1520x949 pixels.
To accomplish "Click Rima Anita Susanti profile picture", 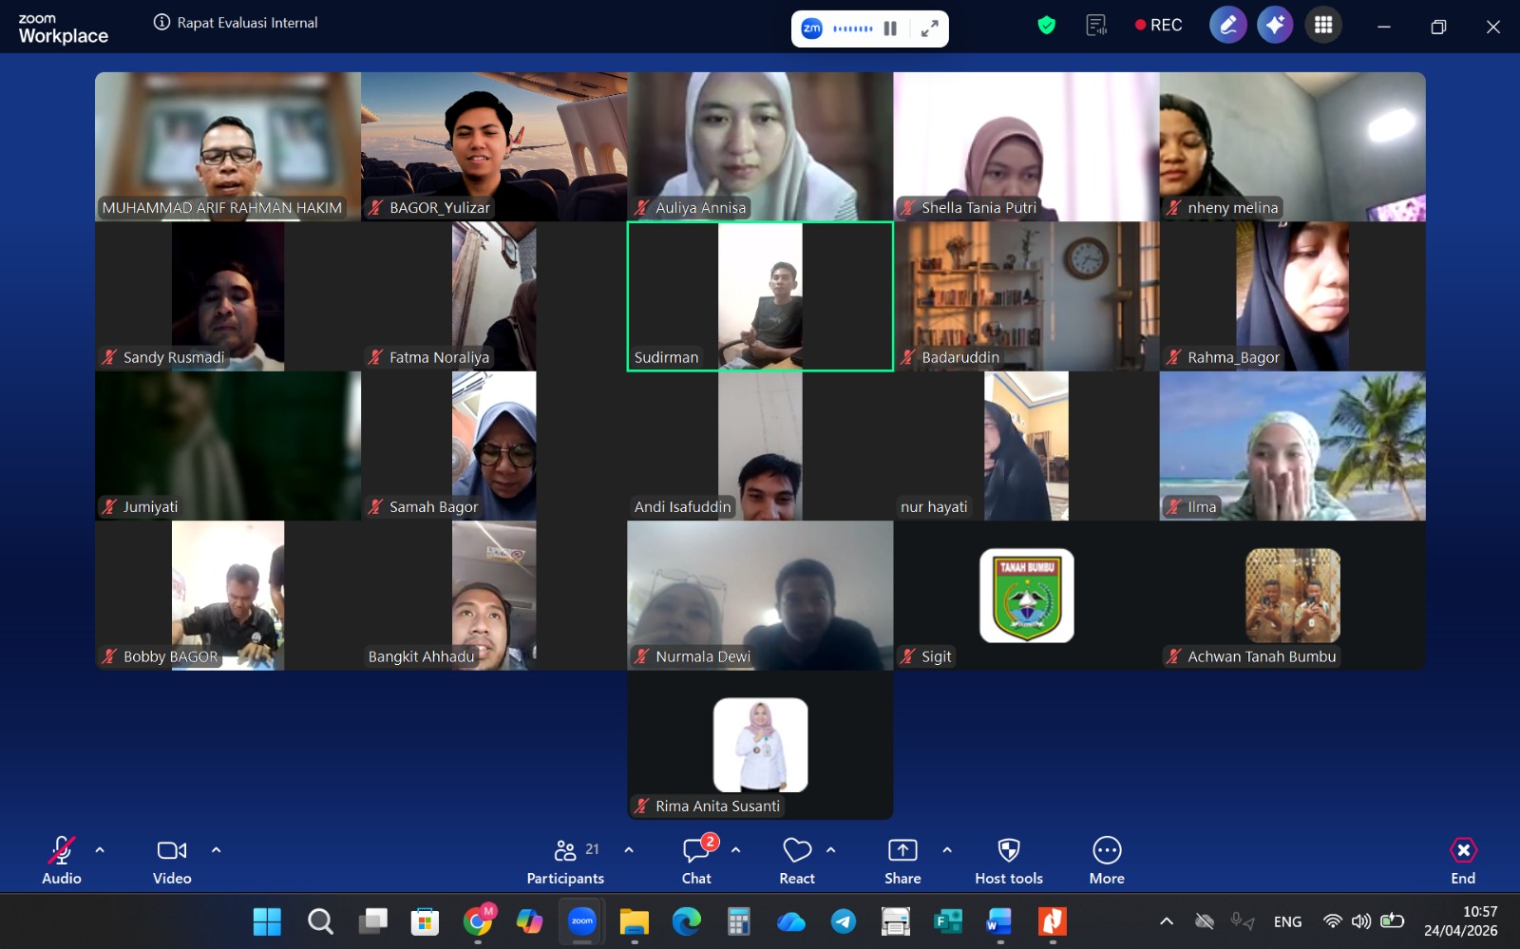I will 761,745.
